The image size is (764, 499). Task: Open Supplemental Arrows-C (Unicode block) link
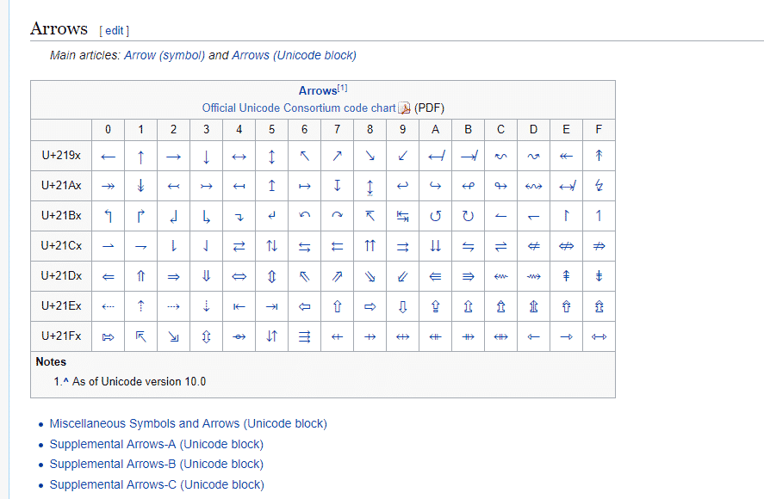click(156, 484)
